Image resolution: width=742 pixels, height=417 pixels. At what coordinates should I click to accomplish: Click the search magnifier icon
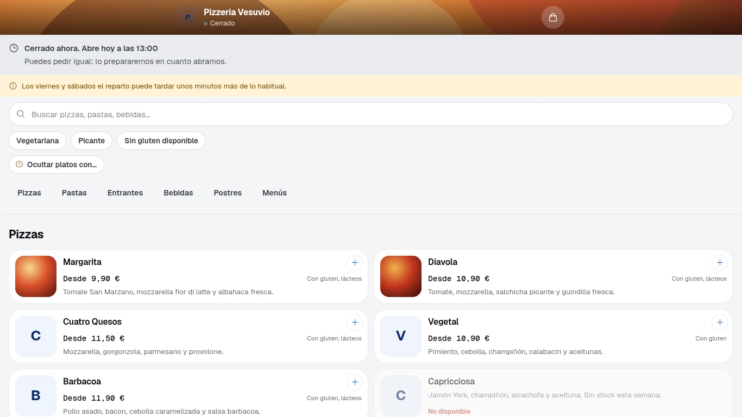pos(21,114)
